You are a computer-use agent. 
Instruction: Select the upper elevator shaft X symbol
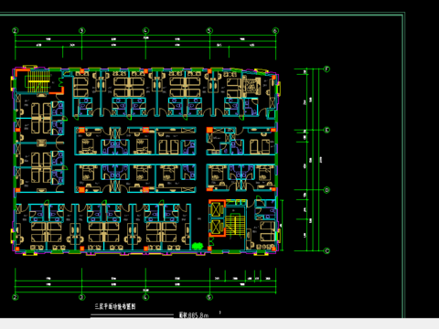coord(217,210)
